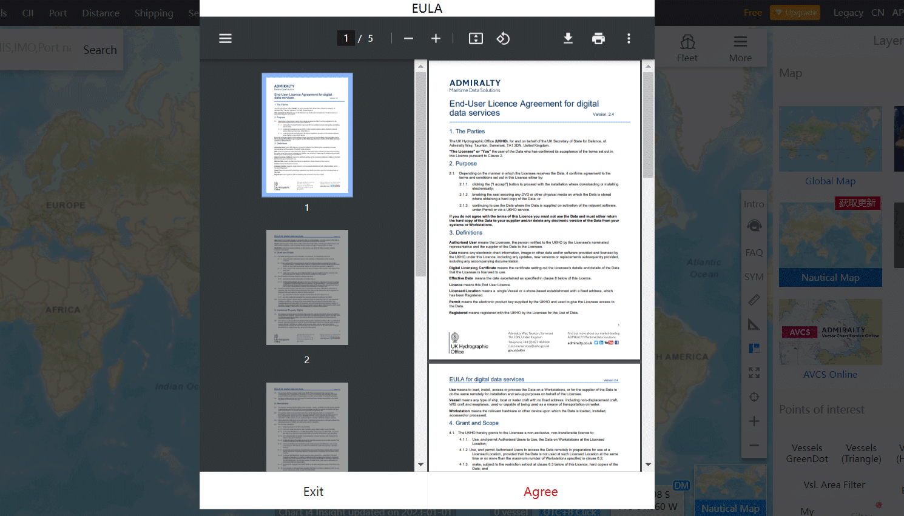The height and width of the screenshot is (516, 904).
Task: Click thumbnail panel scrollbar up arrow
Action: (x=420, y=65)
